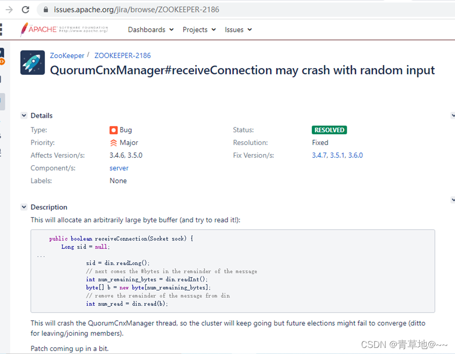Open the ZooKeeper project breadcrumb link
This screenshot has height=354, width=455.
(x=67, y=56)
